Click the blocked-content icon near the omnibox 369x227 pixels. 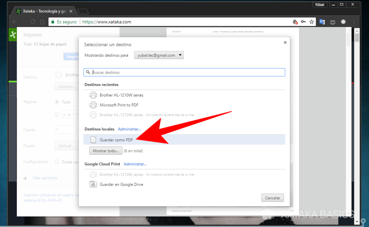coord(295,22)
